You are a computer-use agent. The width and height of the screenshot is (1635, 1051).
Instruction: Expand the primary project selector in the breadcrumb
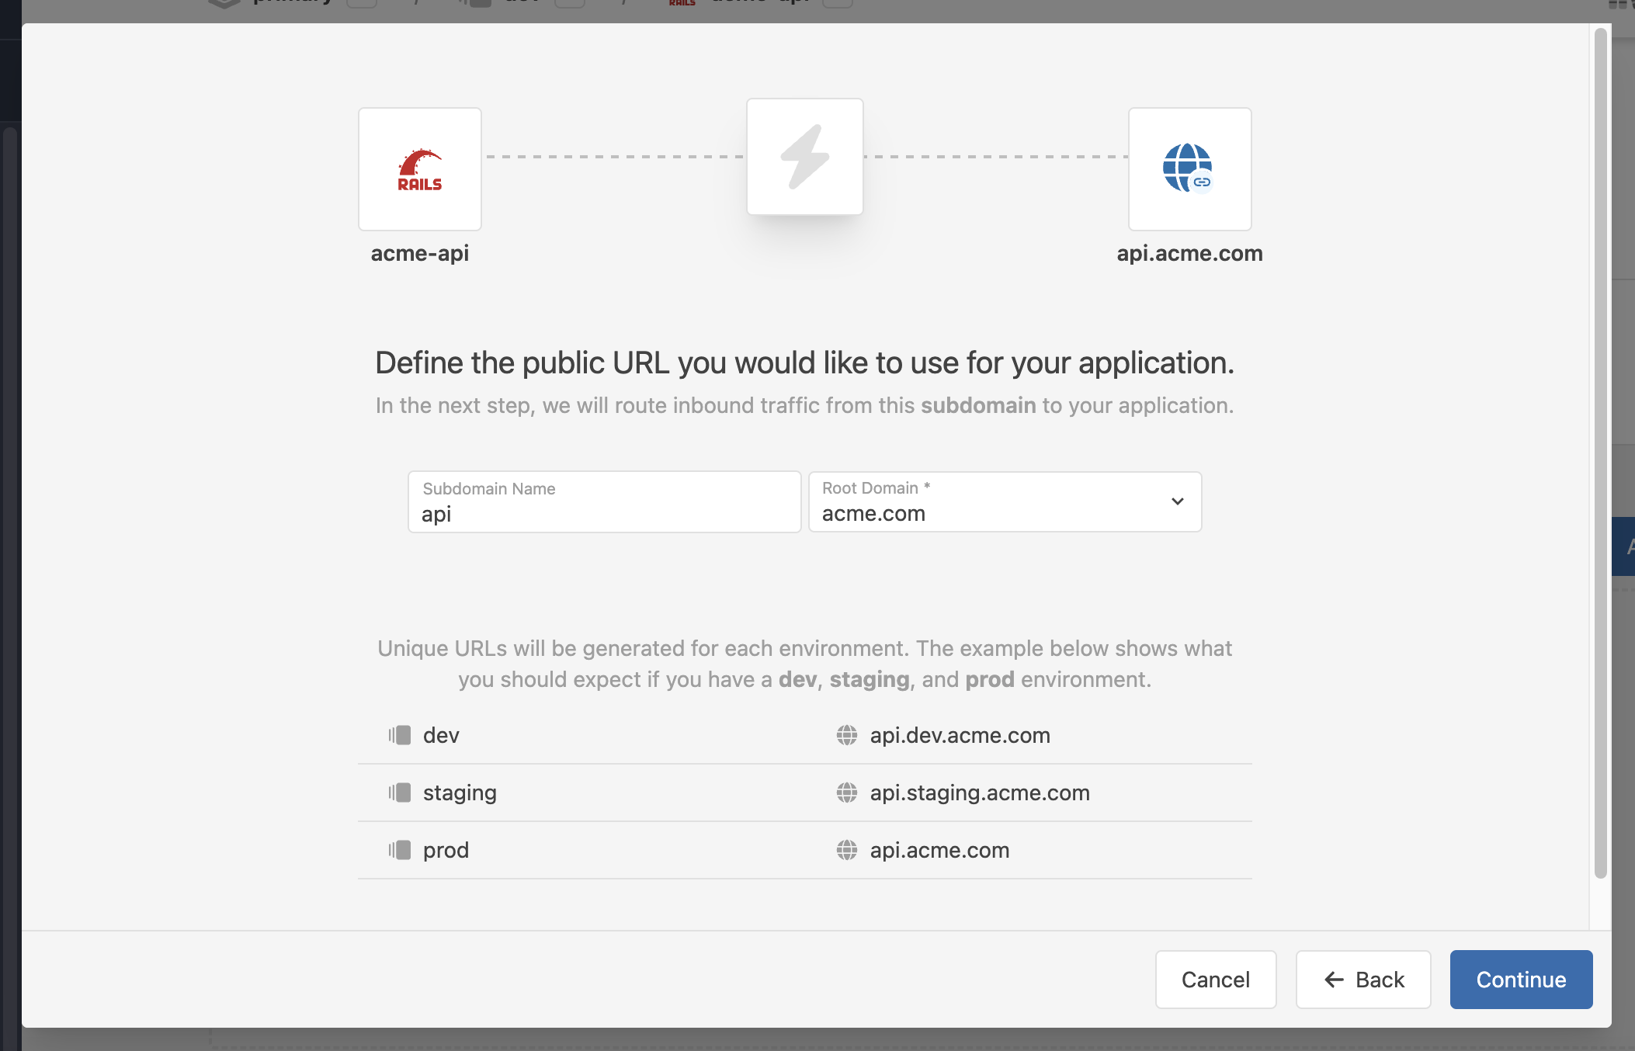point(361,3)
